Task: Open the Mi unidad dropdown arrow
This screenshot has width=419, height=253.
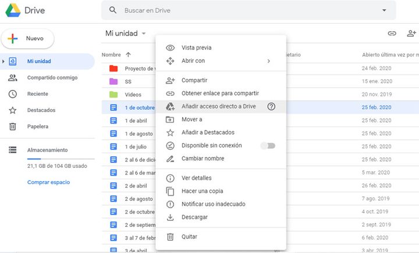Action: point(144,34)
